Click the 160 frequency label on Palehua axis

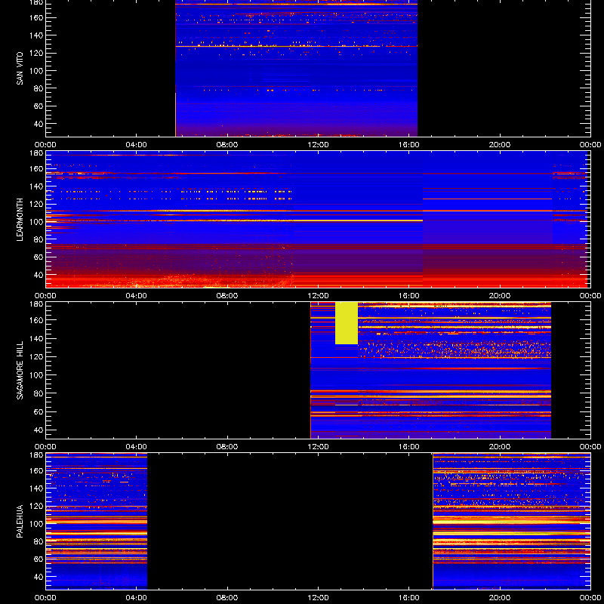pos(36,470)
